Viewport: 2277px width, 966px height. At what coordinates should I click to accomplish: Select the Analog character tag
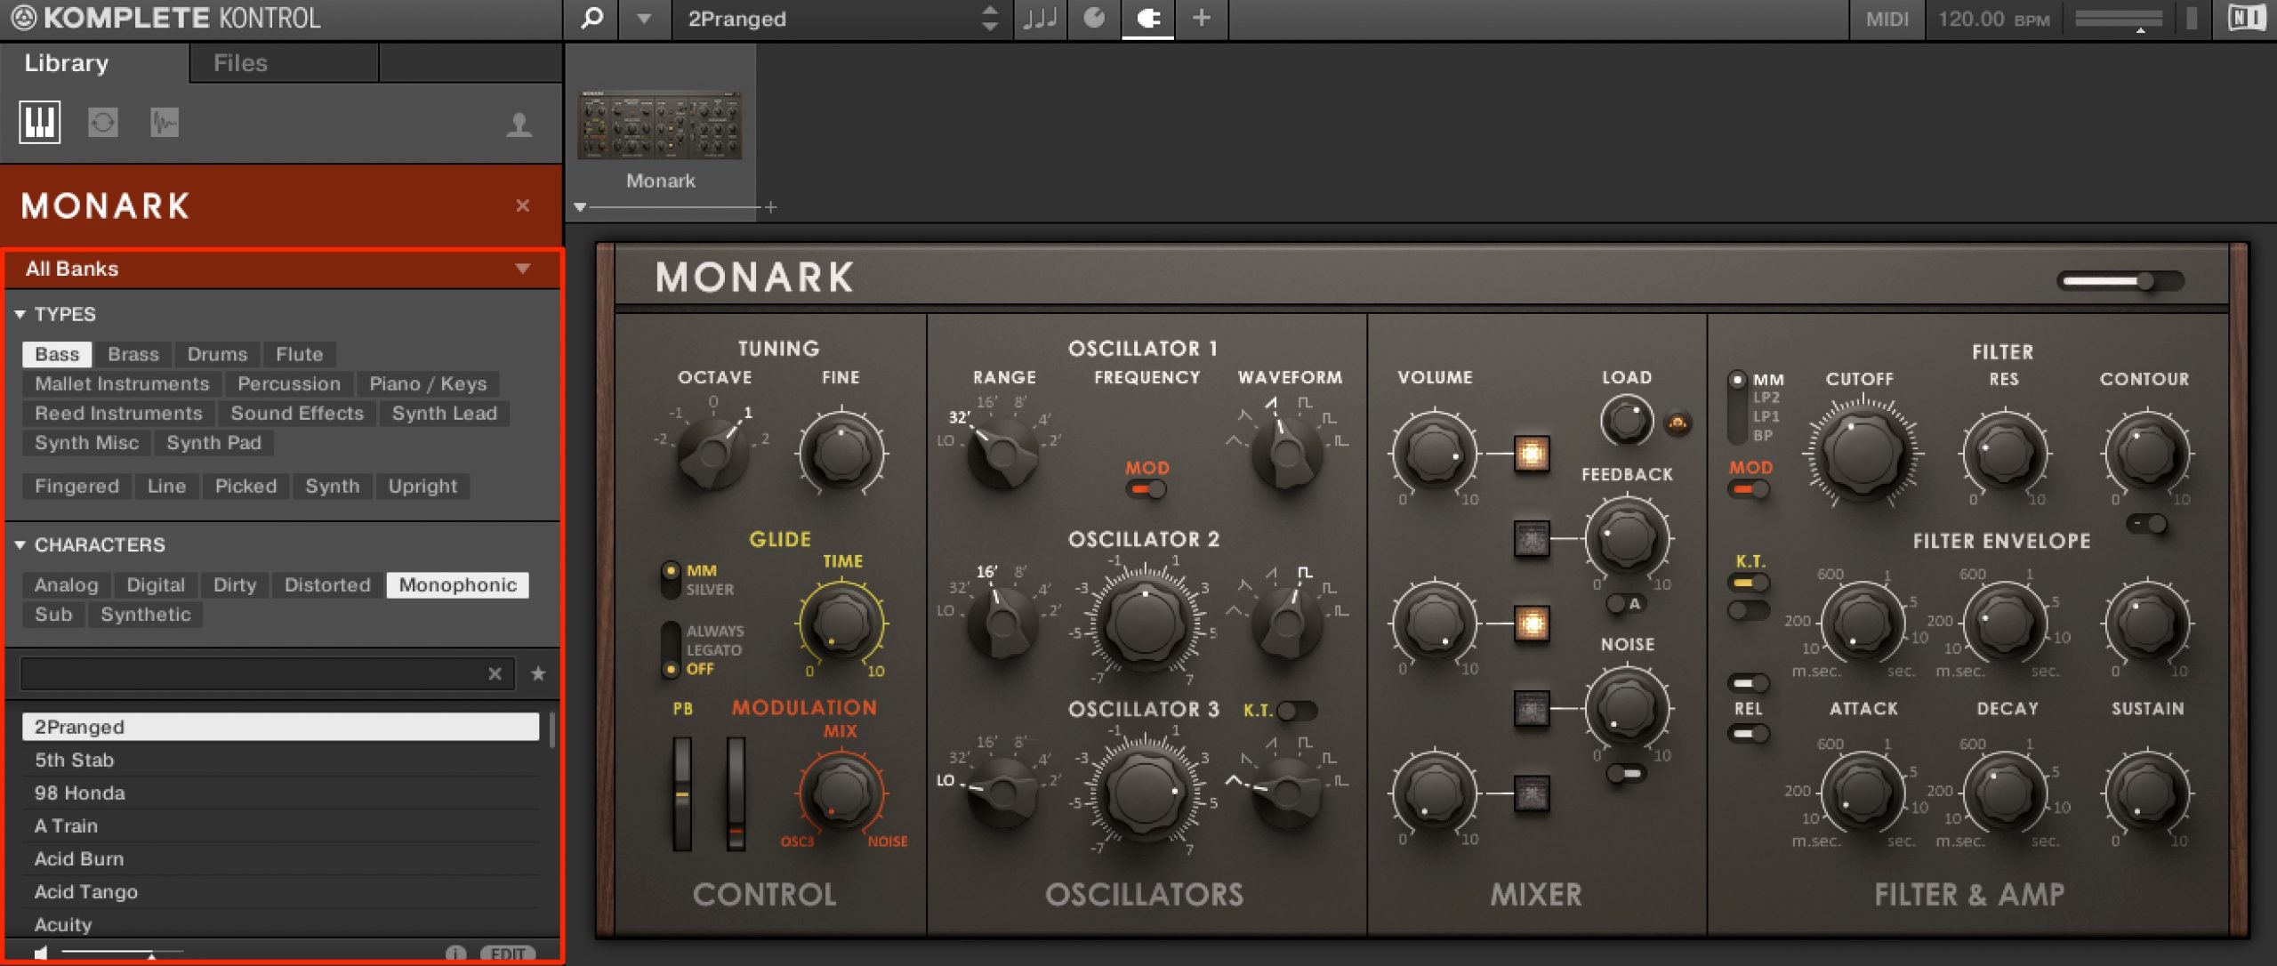[x=67, y=585]
